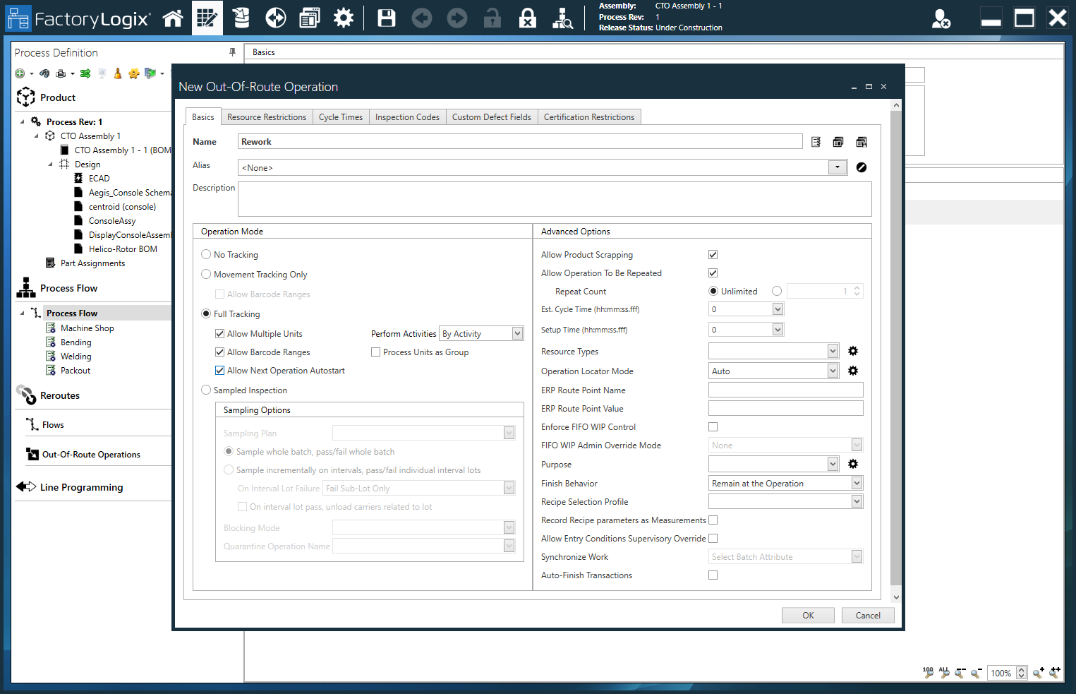This screenshot has height=694, width=1076.
Task: Open the settings gear next to Resource Types
Action: [853, 350]
